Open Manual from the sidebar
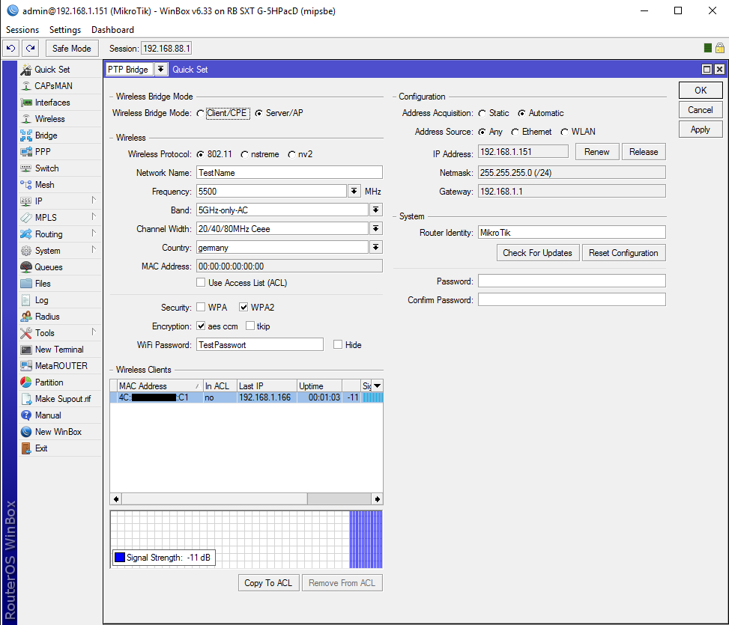The height and width of the screenshot is (625, 729). [48, 415]
